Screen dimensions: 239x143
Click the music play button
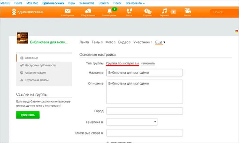click(x=173, y=12)
